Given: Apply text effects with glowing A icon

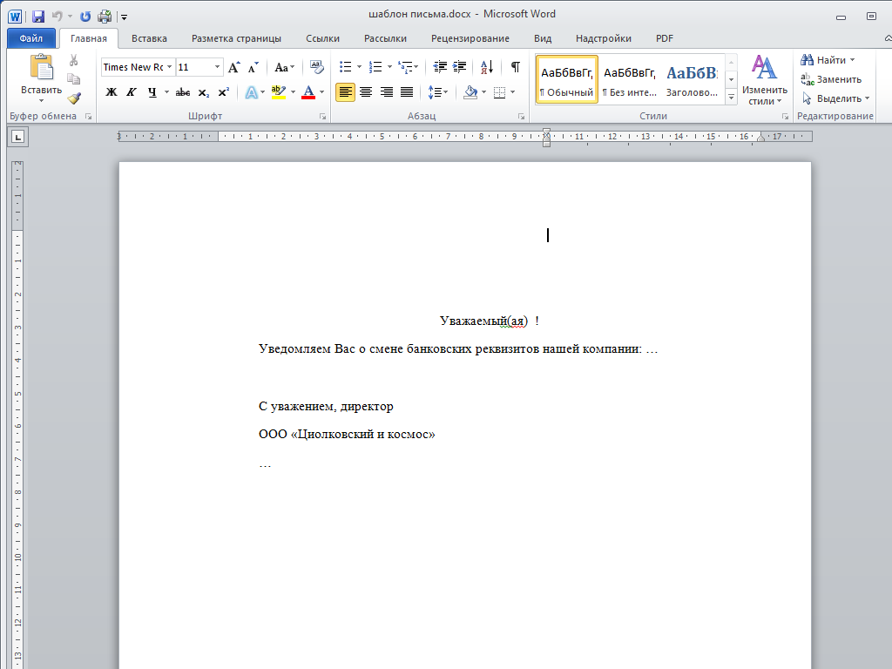Looking at the screenshot, I should pos(251,92).
